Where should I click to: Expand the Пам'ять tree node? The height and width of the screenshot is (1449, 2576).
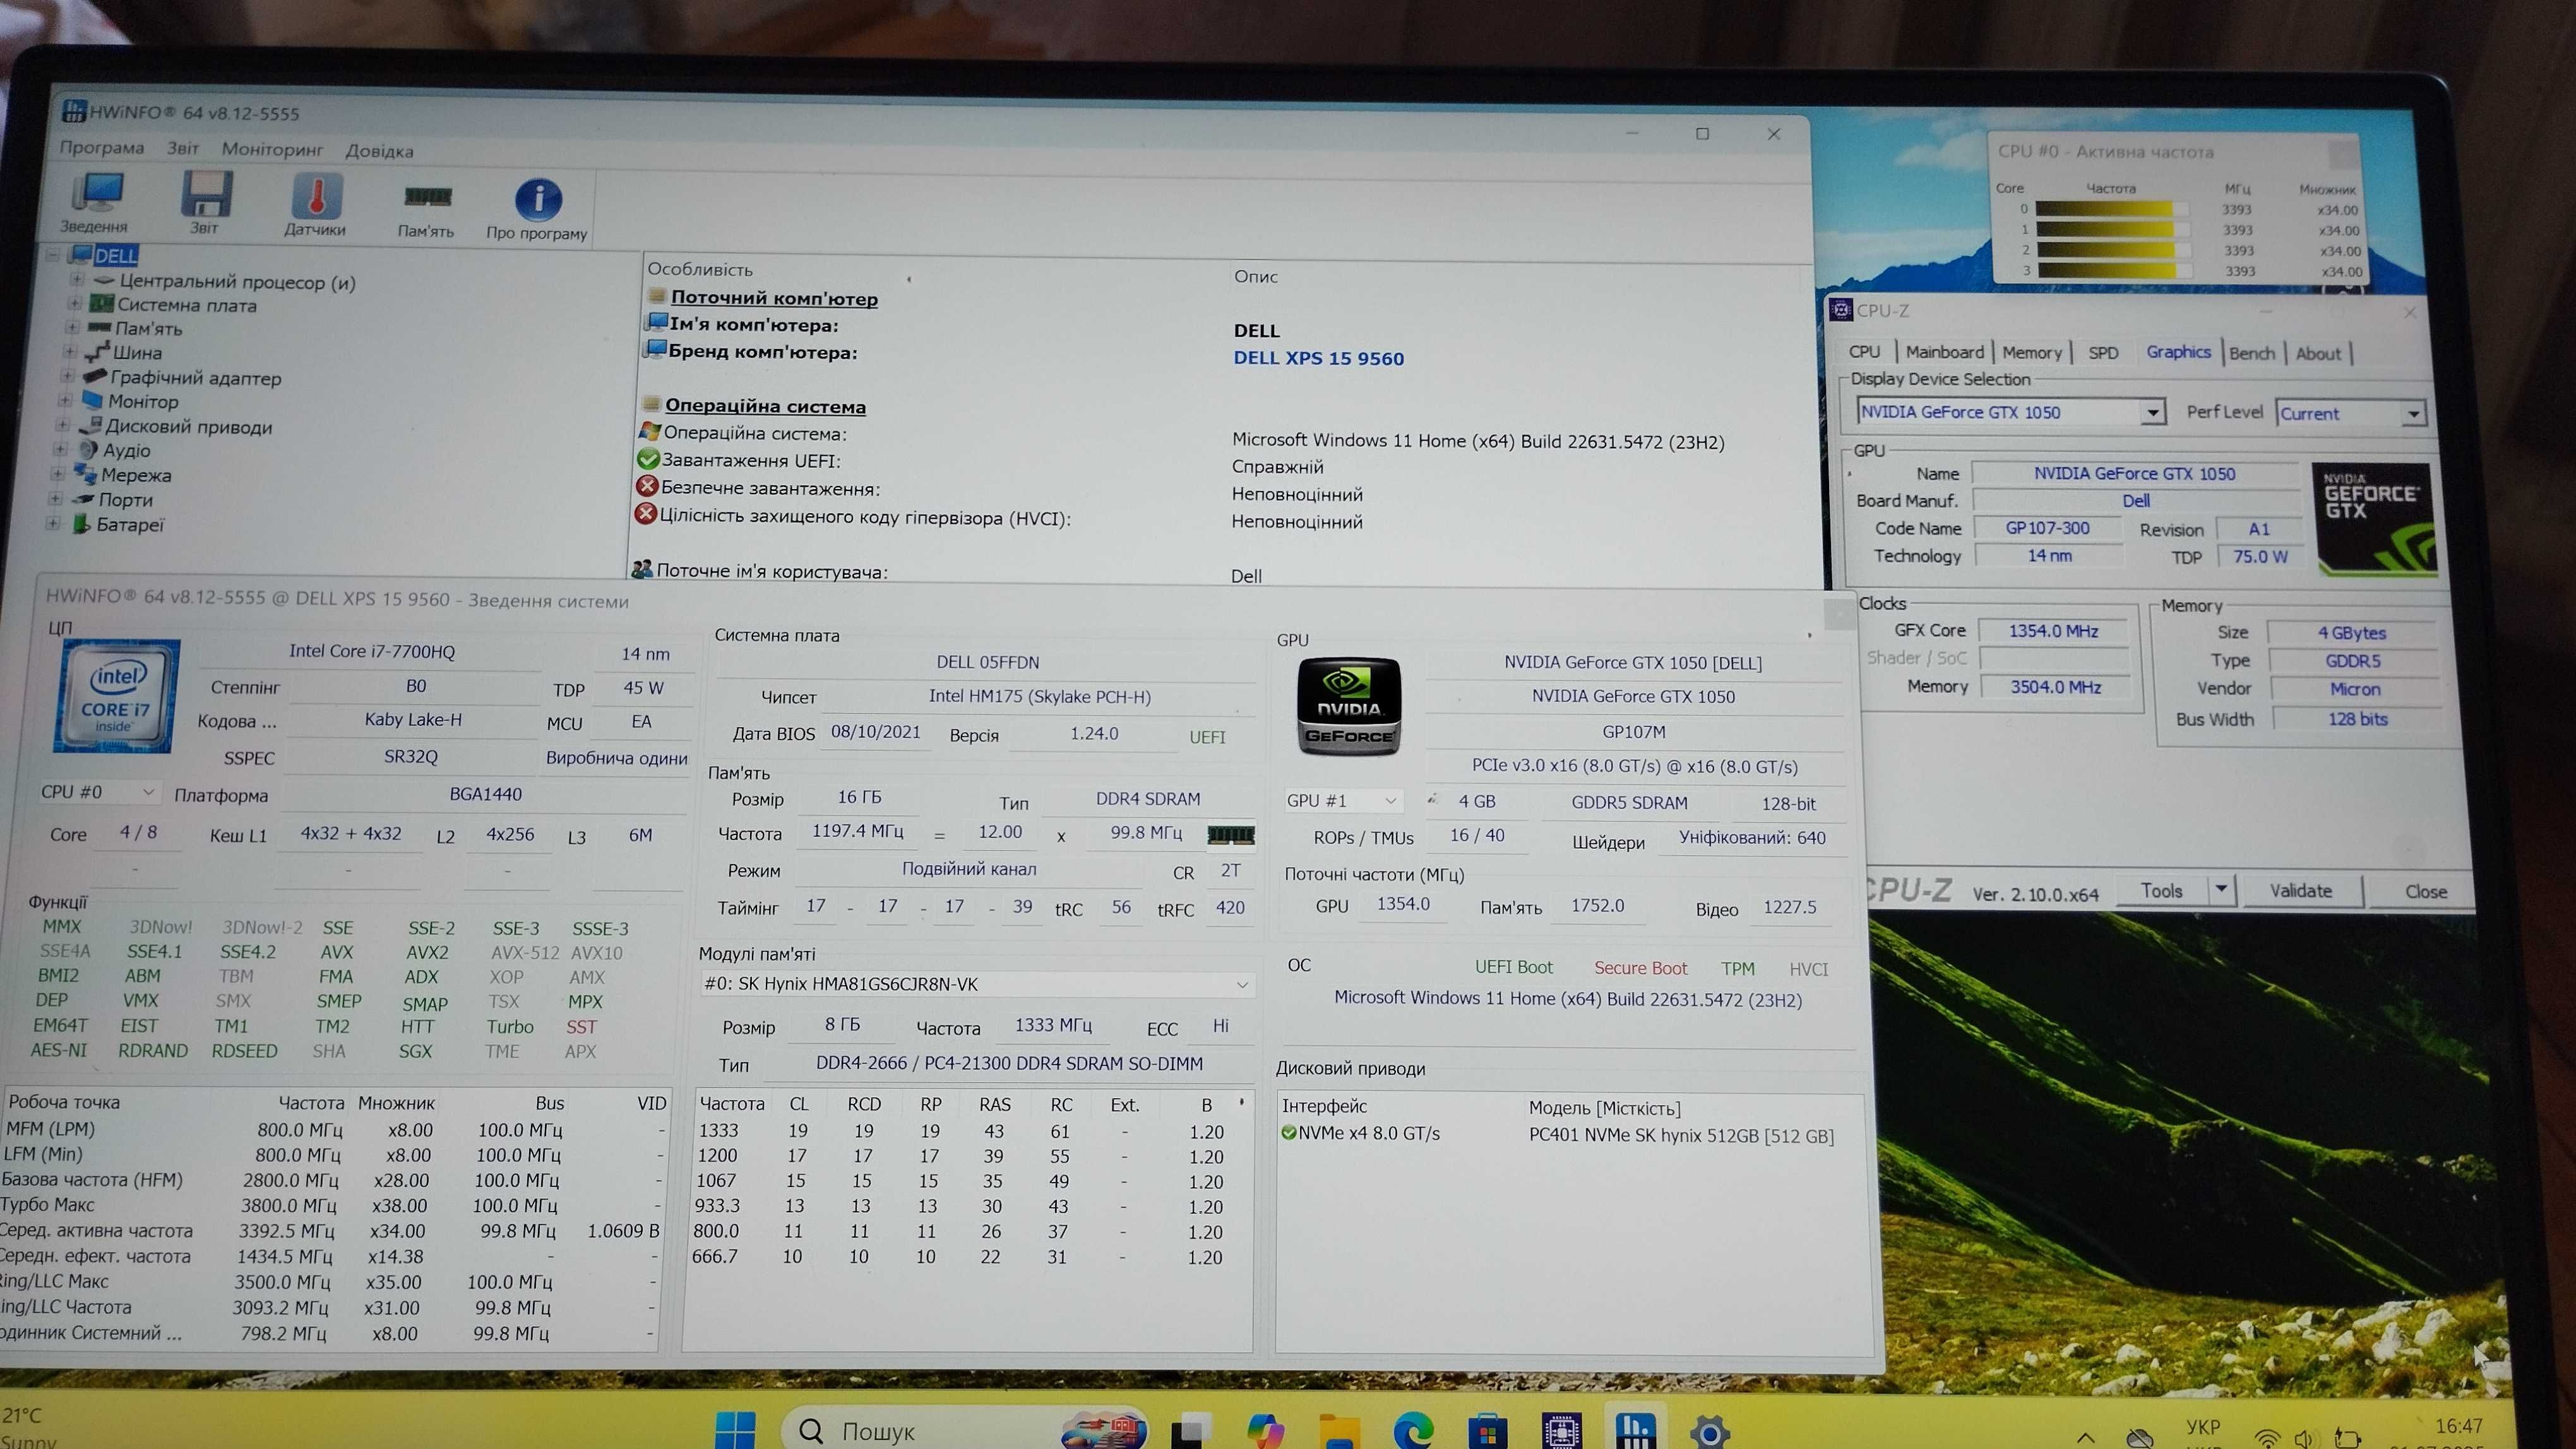[x=72, y=327]
